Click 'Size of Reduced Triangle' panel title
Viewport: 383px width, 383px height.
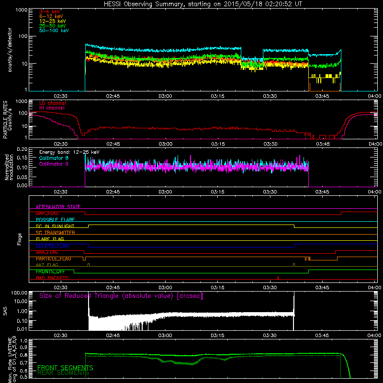pos(121,296)
